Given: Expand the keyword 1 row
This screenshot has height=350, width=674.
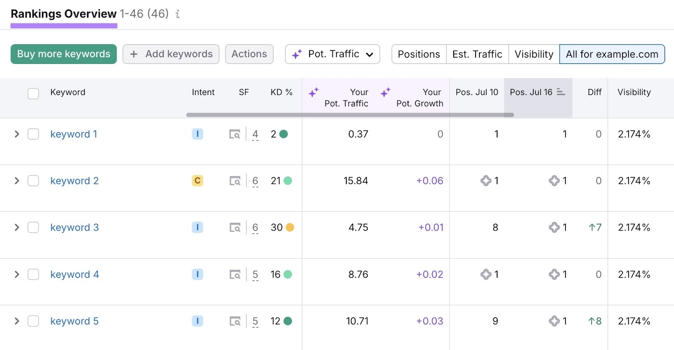Looking at the screenshot, I should click(x=17, y=134).
